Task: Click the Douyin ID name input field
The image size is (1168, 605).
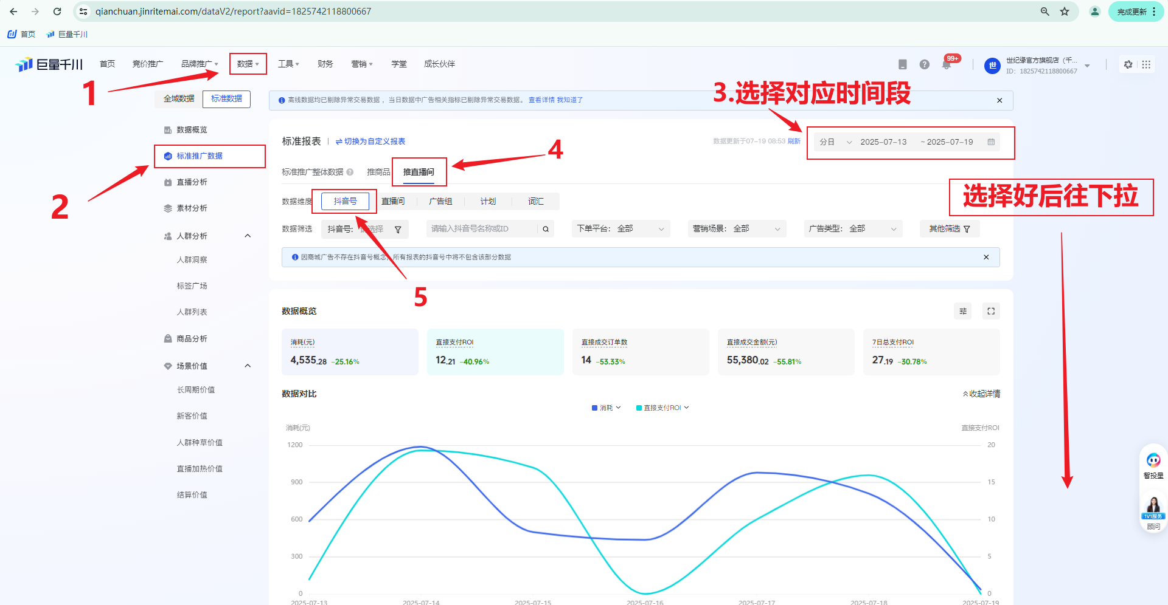Action: tap(481, 229)
